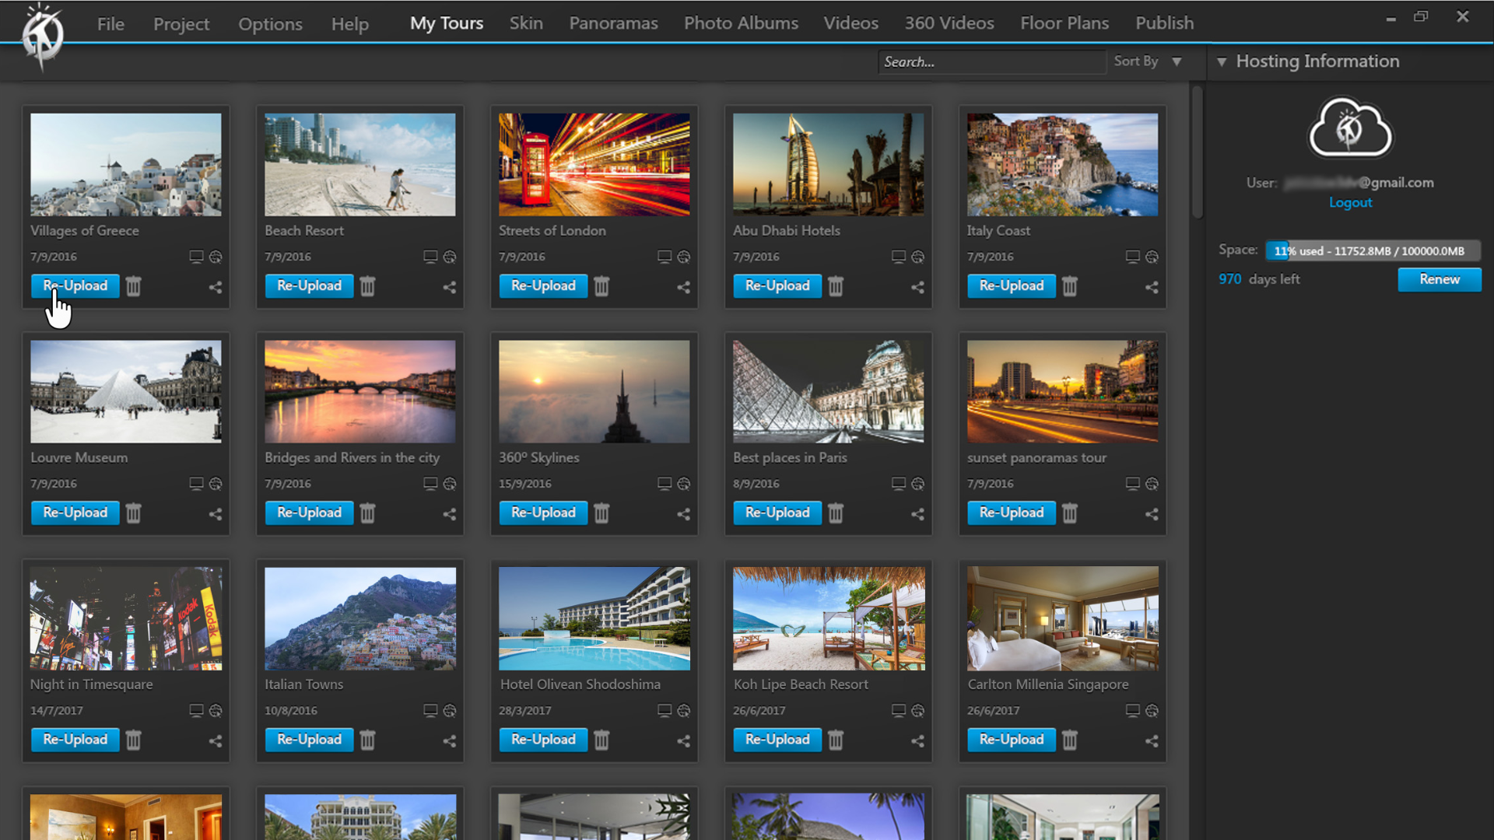Image resolution: width=1494 pixels, height=840 pixels.
Task: Click the "Hotel Olivean Shodoshima" title
Action: (580, 684)
